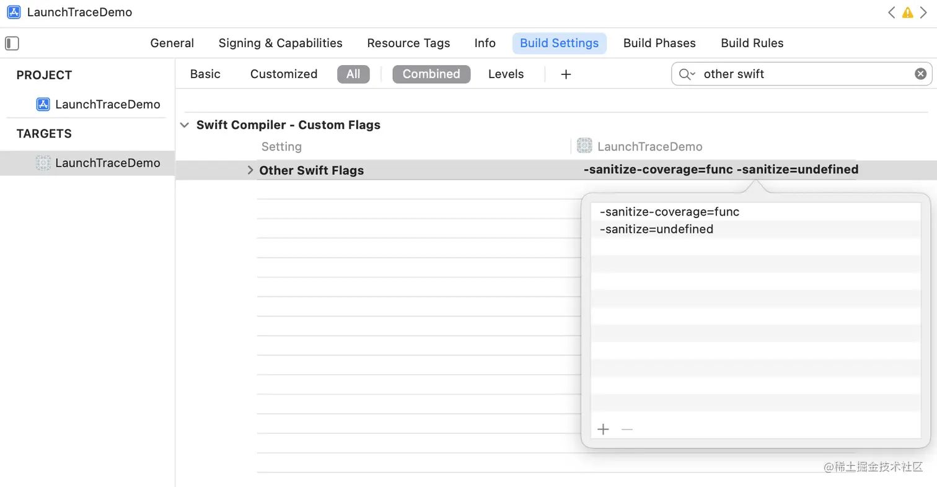Toggle the project navigator sidebar icon
The image size is (937, 487).
point(12,43)
